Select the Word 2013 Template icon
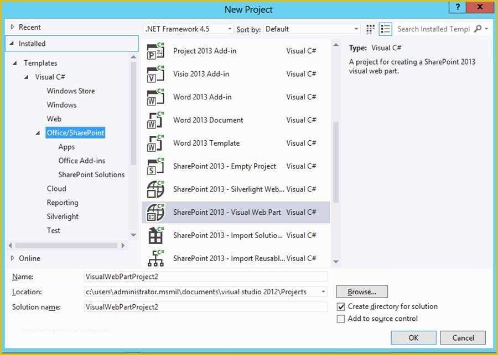The image size is (498, 355). (x=155, y=143)
